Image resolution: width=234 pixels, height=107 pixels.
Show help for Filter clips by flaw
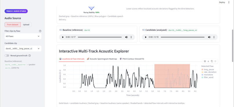(x=40, y=31)
